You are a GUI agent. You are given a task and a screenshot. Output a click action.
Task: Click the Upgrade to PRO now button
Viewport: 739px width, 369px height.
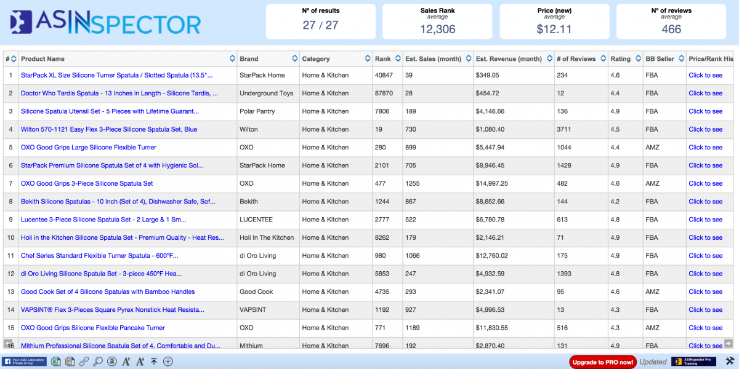point(602,362)
